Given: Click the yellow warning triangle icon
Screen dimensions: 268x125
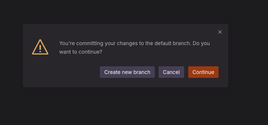Looking at the screenshot, I should tap(40, 47).
